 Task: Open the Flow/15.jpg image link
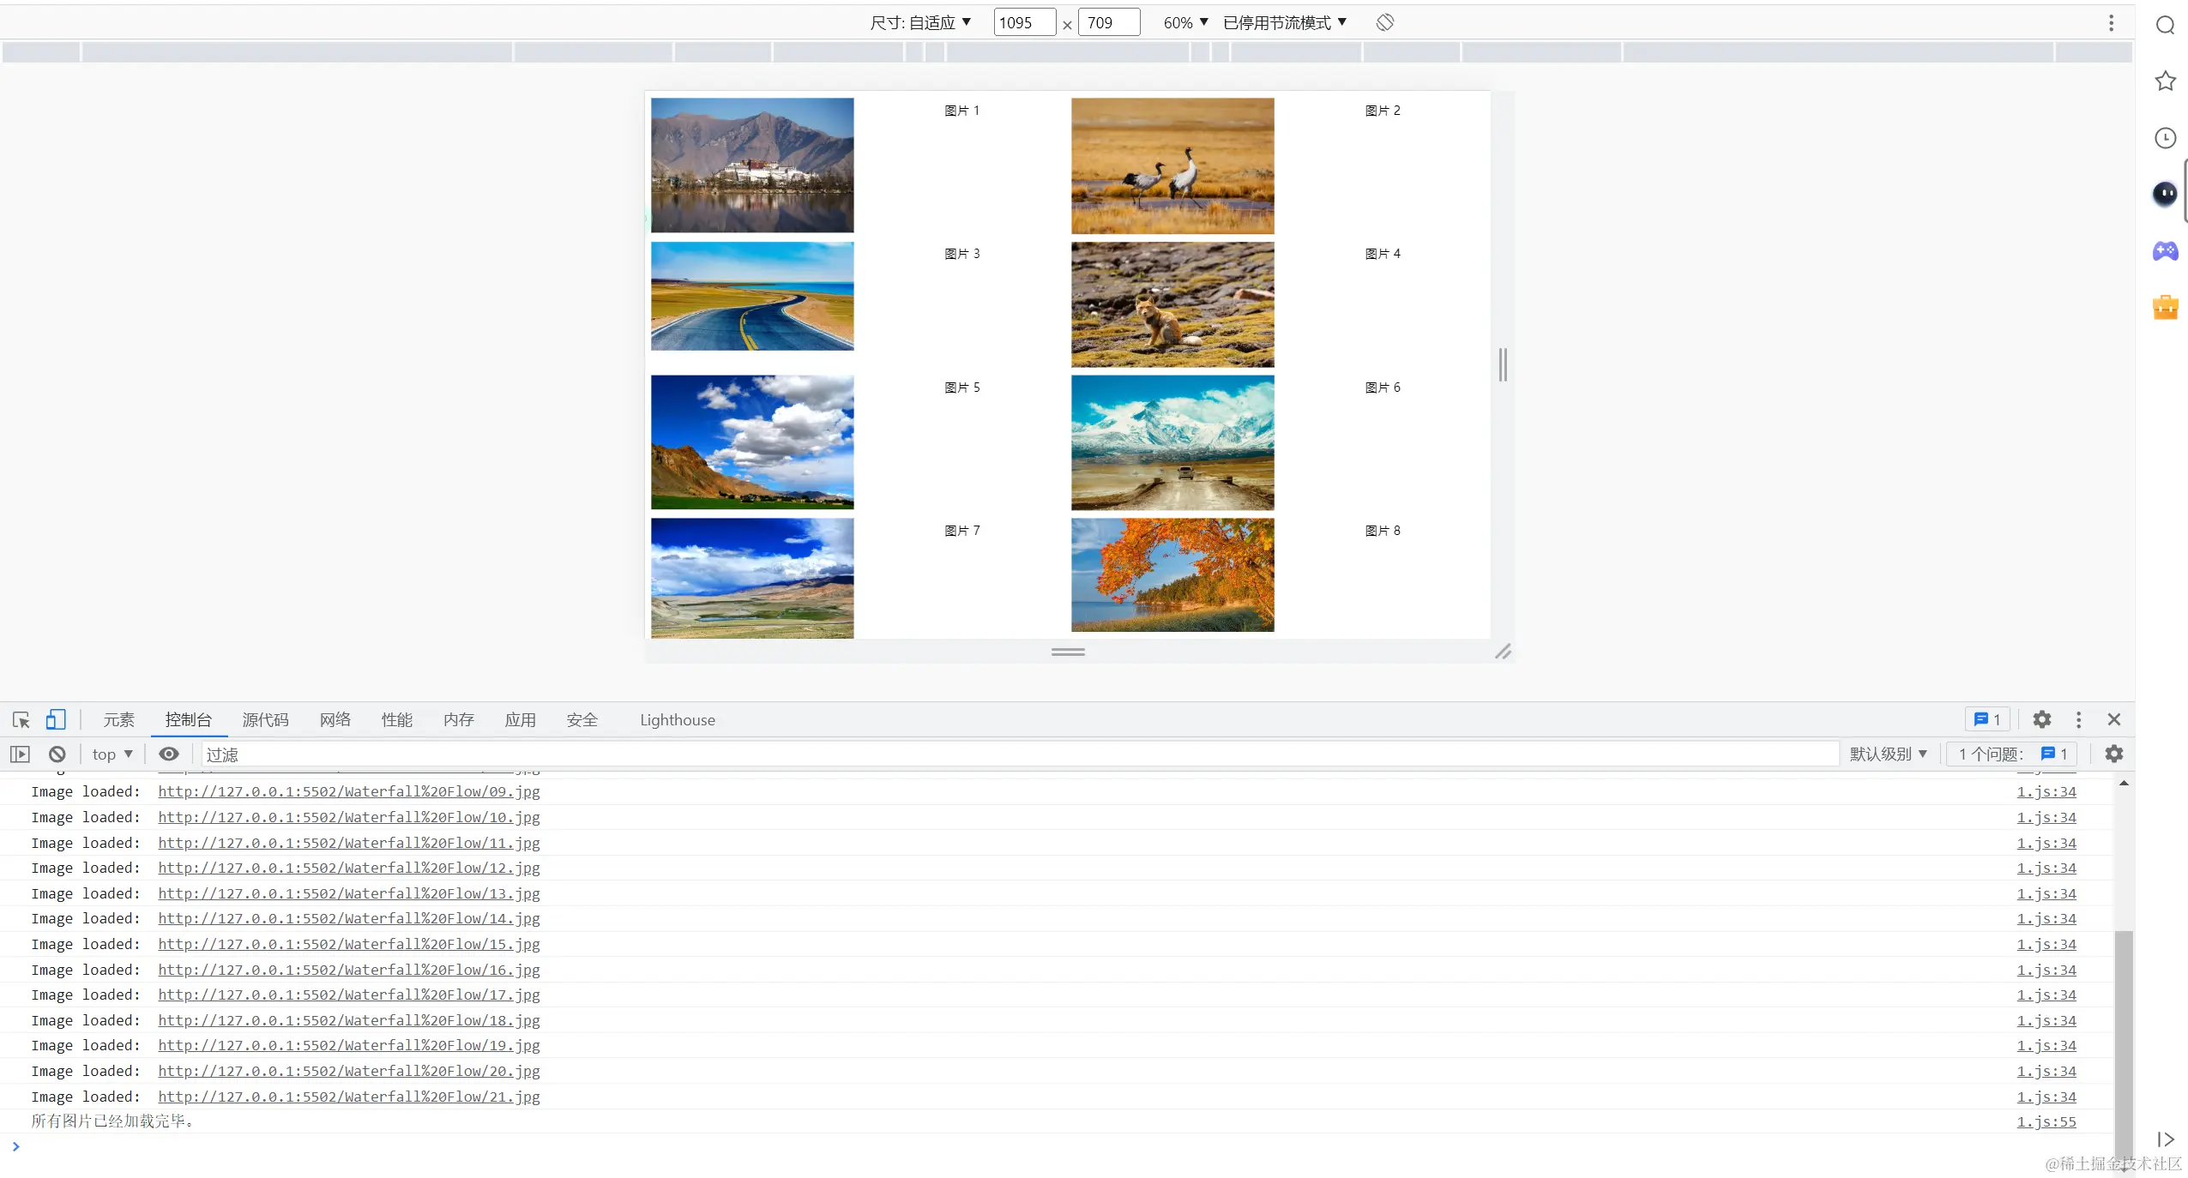349,944
